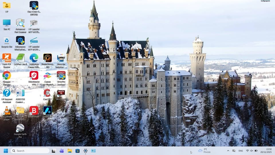Open the Windows Start menu

[6, 151]
